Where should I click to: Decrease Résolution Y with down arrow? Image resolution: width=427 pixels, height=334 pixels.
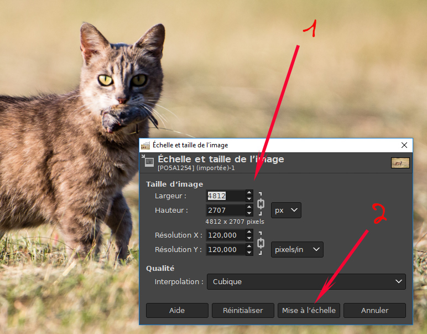click(249, 253)
